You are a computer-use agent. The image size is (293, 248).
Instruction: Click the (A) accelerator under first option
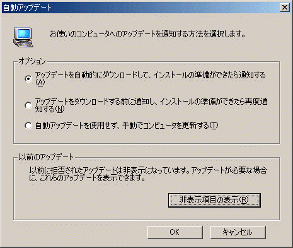[x=40, y=83]
